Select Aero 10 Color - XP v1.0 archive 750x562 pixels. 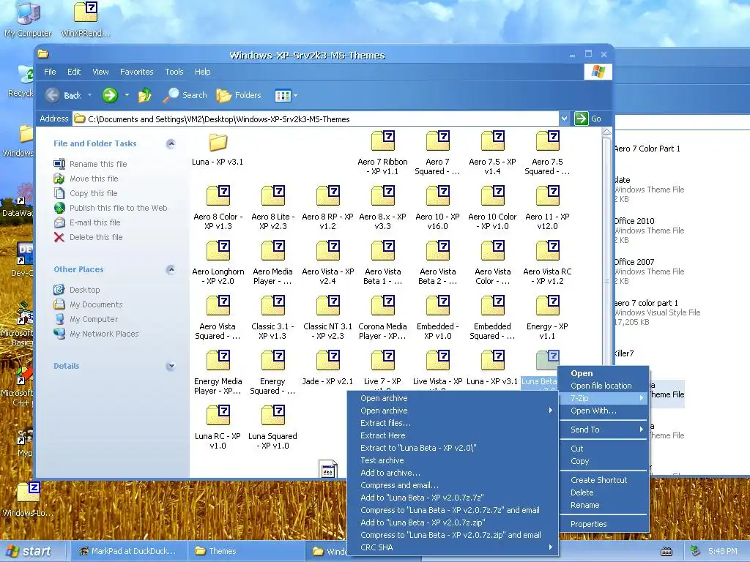coord(493,208)
